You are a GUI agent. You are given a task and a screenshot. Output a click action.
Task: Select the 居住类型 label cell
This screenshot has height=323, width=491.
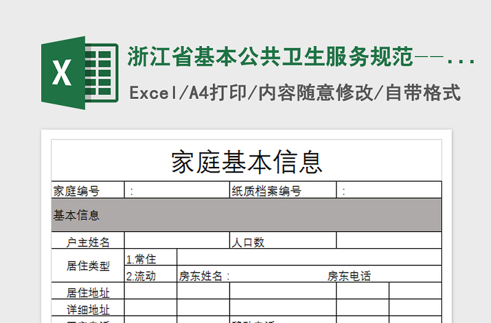pos(88,266)
